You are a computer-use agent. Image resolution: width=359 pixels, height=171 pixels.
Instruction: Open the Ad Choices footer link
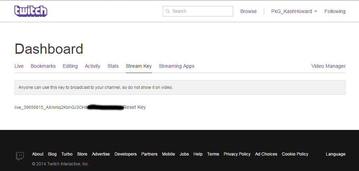(x=266, y=154)
